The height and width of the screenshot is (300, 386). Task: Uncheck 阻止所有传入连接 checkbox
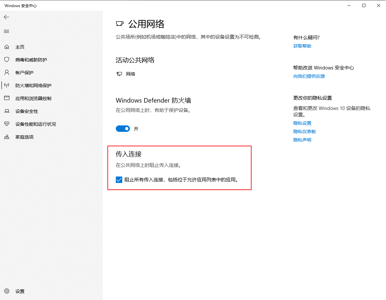coord(119,180)
